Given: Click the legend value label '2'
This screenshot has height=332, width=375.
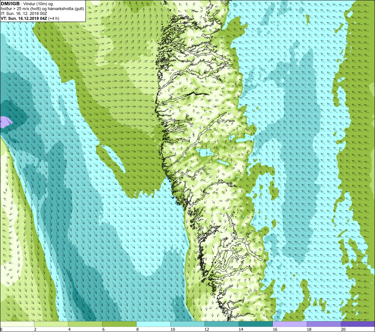Looking at the screenshot, I should tap(35, 329).
